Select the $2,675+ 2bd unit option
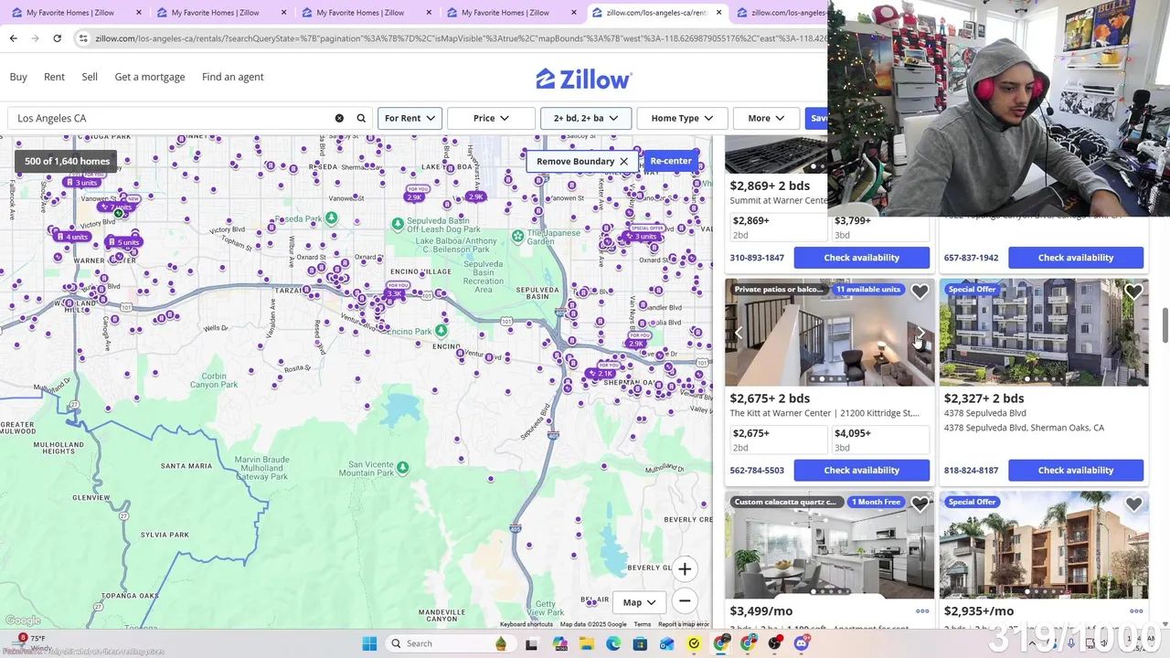Viewport: 1170px width, 658px height. (778, 440)
